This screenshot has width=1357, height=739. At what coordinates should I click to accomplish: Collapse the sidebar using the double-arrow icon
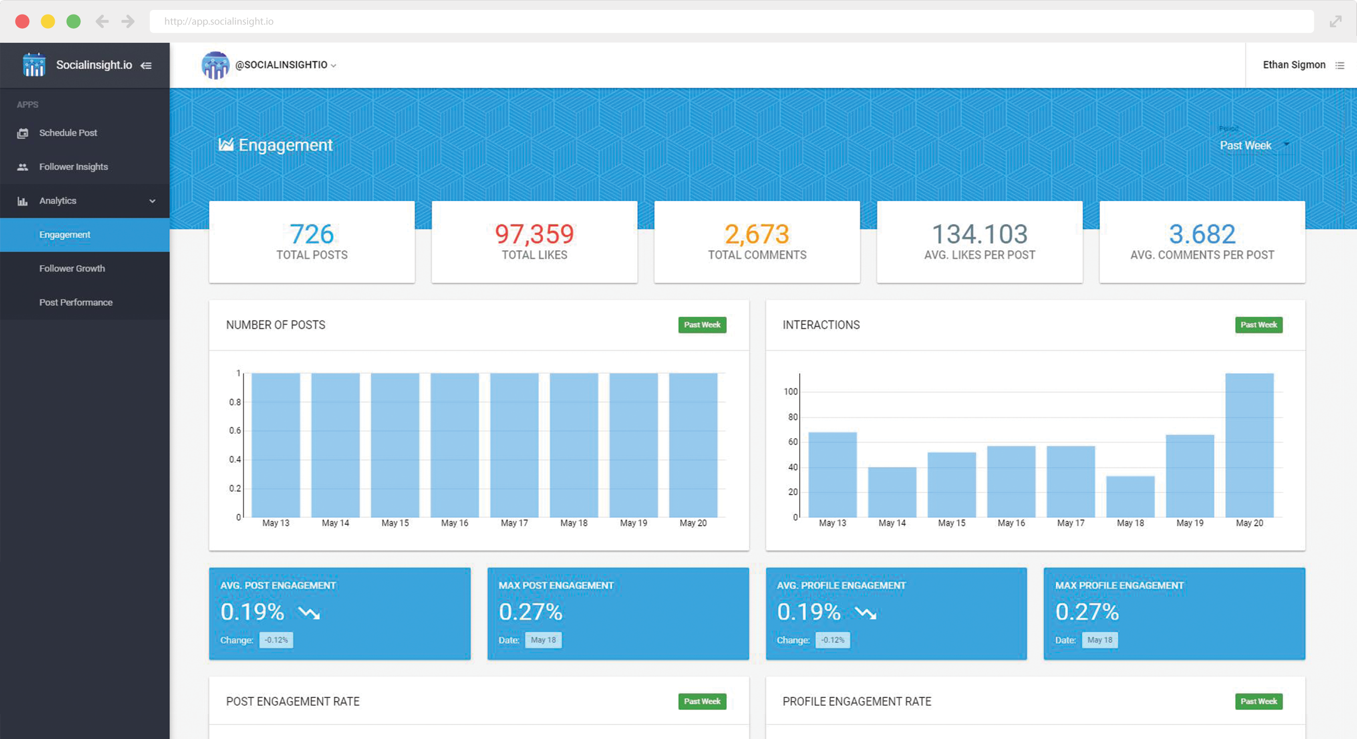pyautogui.click(x=146, y=65)
